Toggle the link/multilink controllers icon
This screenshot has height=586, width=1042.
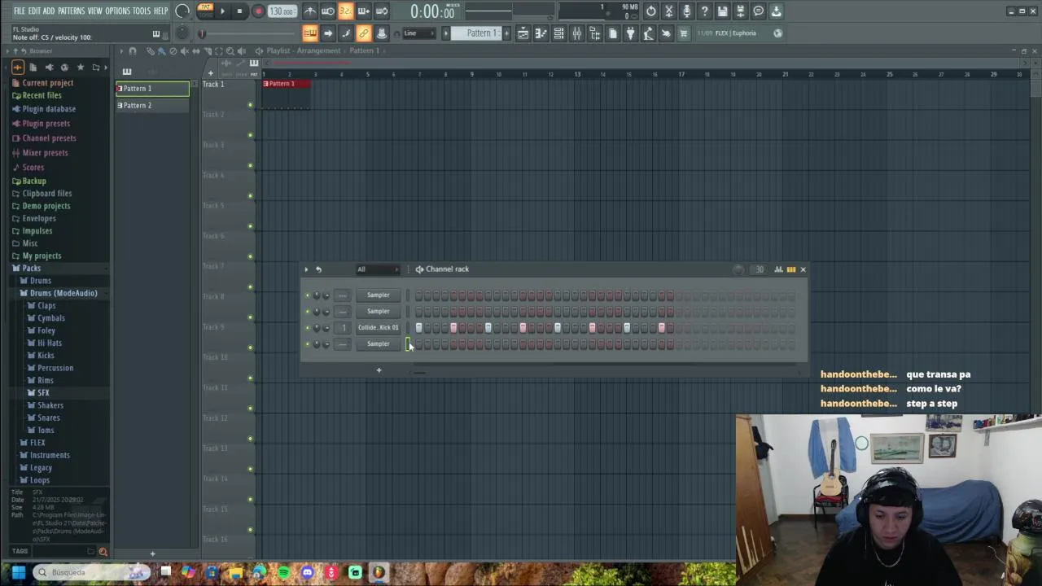click(x=364, y=33)
